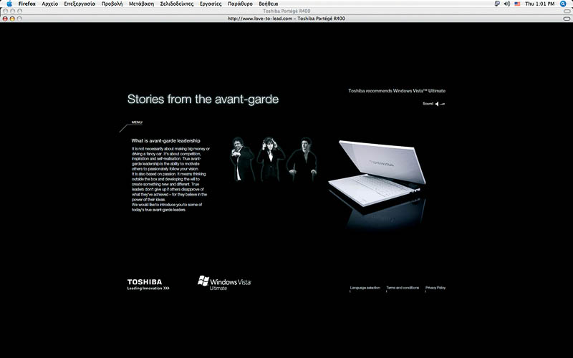Screen dimensions: 573x358
Task: Open the Προβολή menu
Action: [x=112, y=4]
